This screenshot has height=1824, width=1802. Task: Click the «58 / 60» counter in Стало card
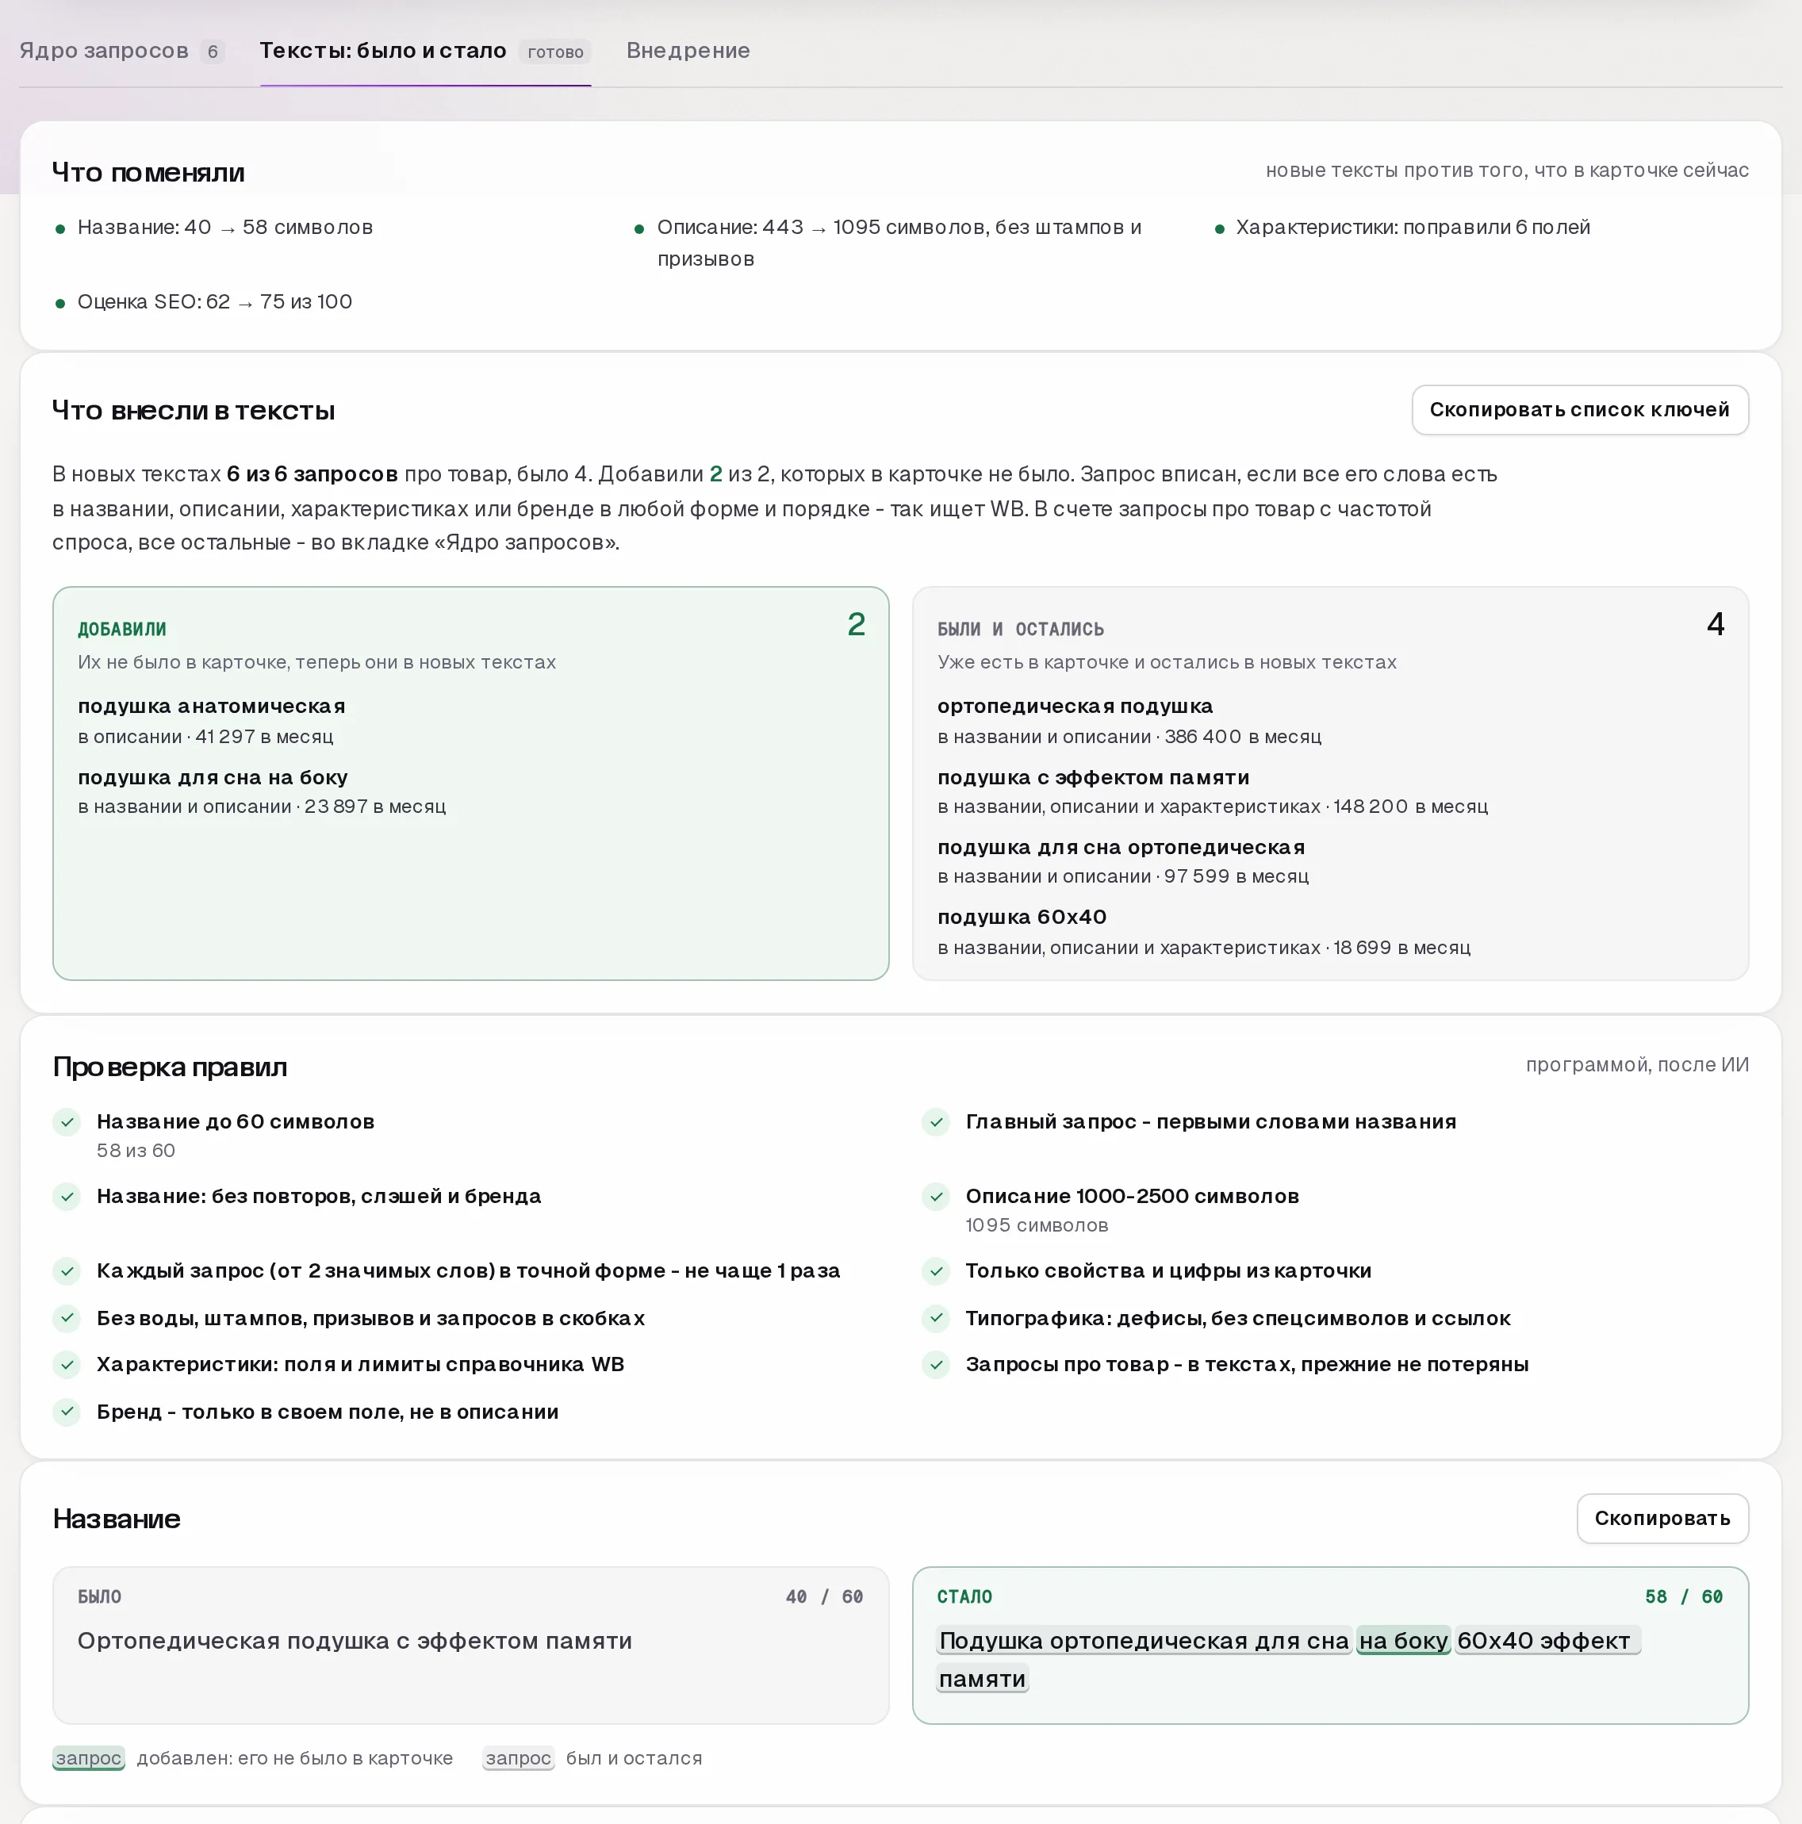(x=1684, y=1596)
